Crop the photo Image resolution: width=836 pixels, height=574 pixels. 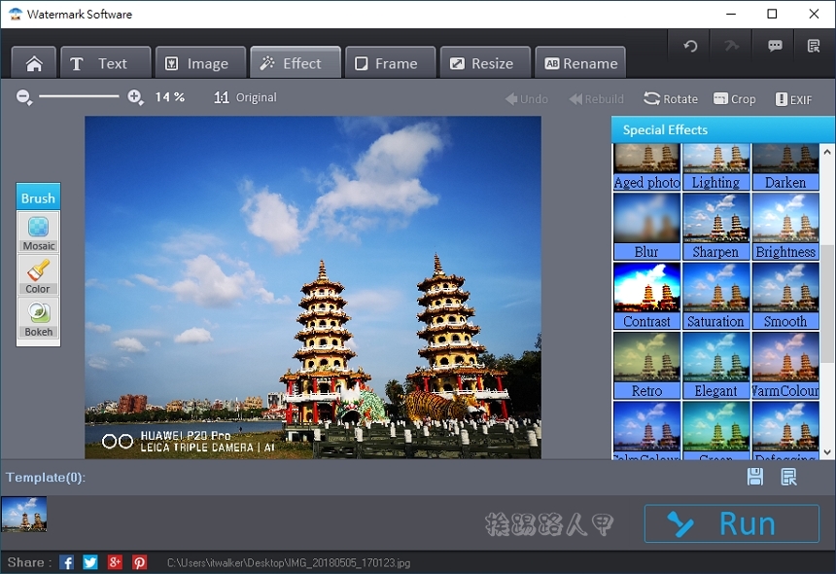pos(735,98)
